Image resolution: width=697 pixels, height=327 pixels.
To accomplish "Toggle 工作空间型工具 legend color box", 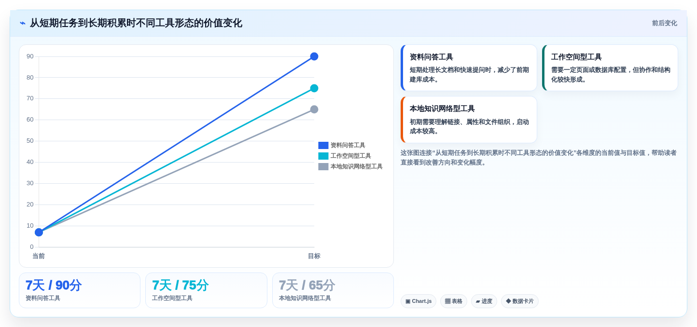I will click(323, 156).
